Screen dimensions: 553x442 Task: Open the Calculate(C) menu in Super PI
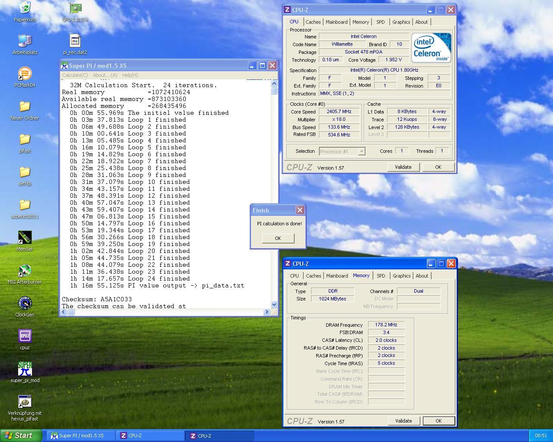[75, 75]
